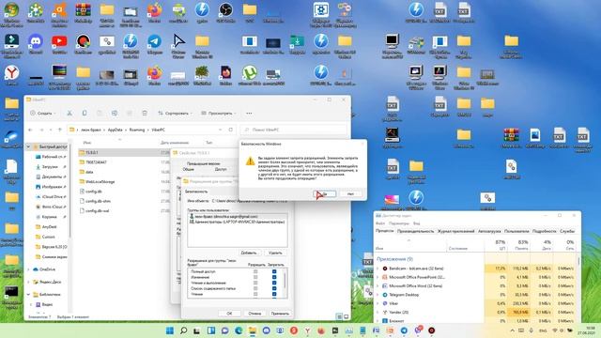Viewport: 601px width, 338px height.
Task: Select the OBS Studio desktop shortcut
Action: point(225,12)
